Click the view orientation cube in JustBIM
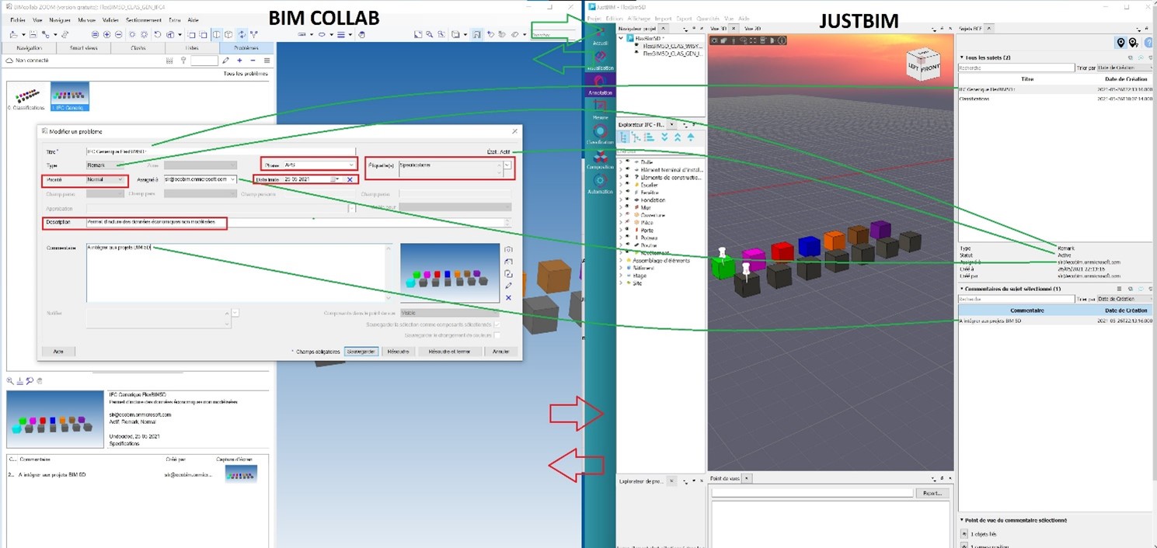The width and height of the screenshot is (1157, 548). coord(924,64)
